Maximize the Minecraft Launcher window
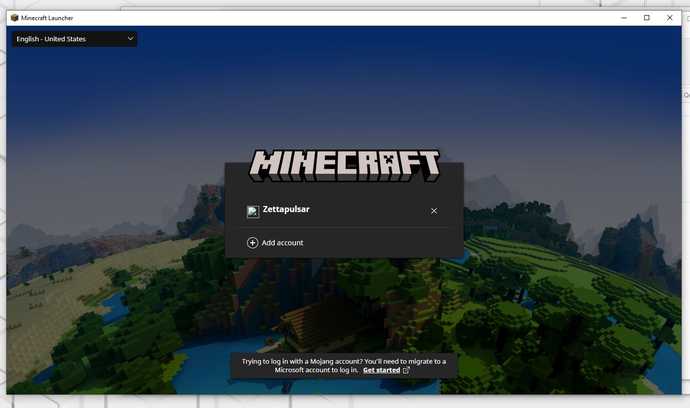The height and width of the screenshot is (408, 690). point(647,18)
